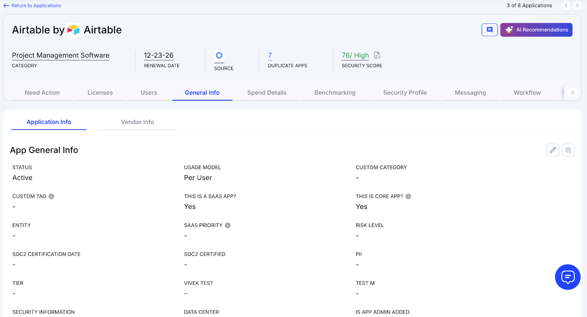This screenshot has height=317, width=587.
Task: Click Return to Applications link
Action: [x=36, y=5]
